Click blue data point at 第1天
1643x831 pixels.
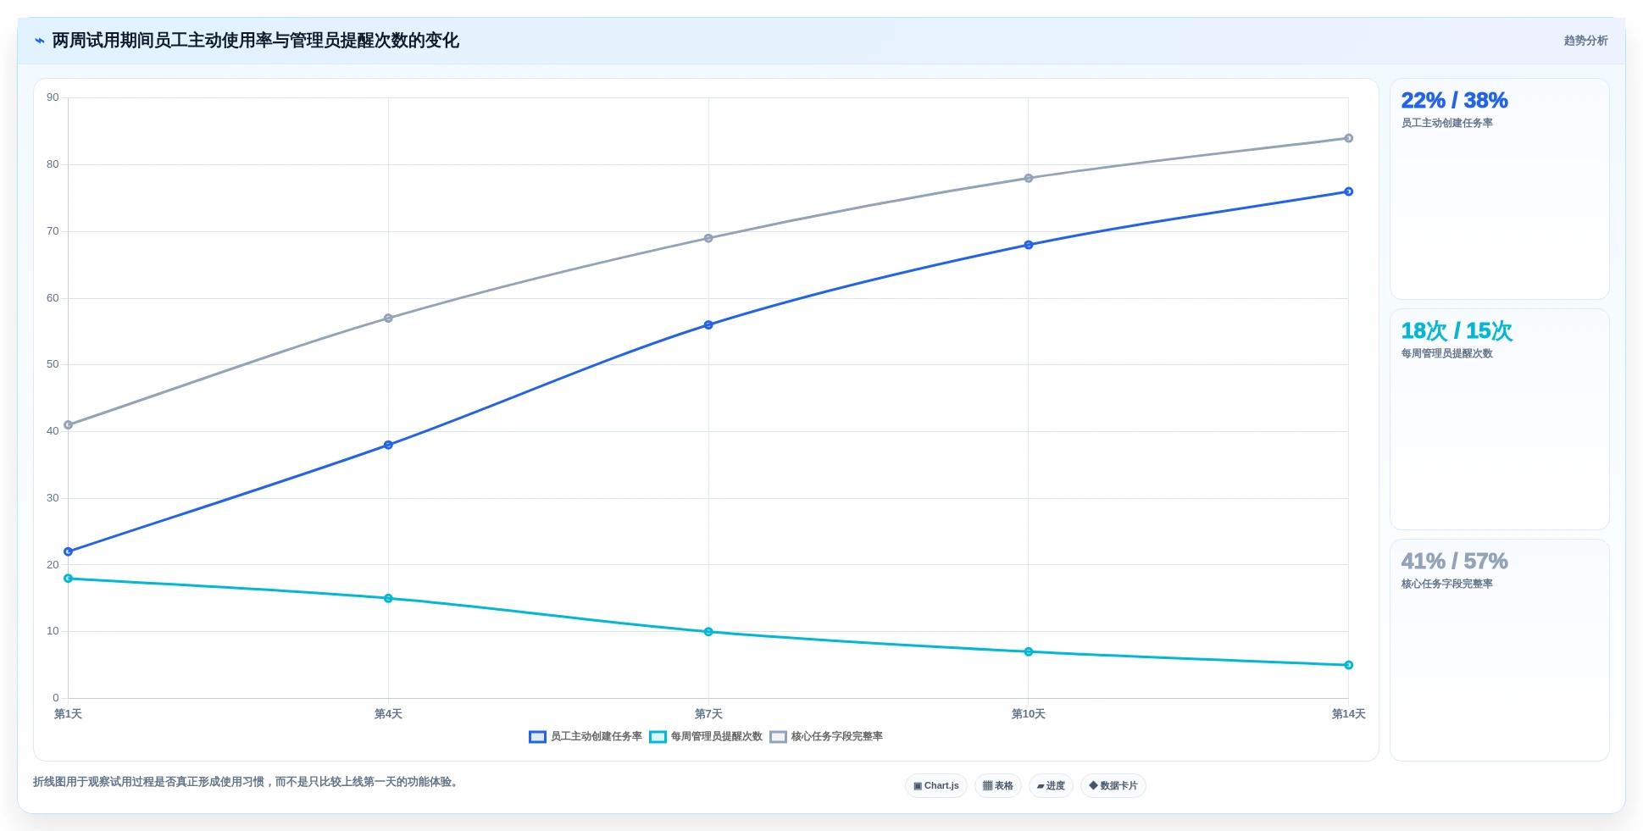click(x=69, y=551)
